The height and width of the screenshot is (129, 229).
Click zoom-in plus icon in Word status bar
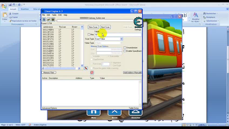227,125
